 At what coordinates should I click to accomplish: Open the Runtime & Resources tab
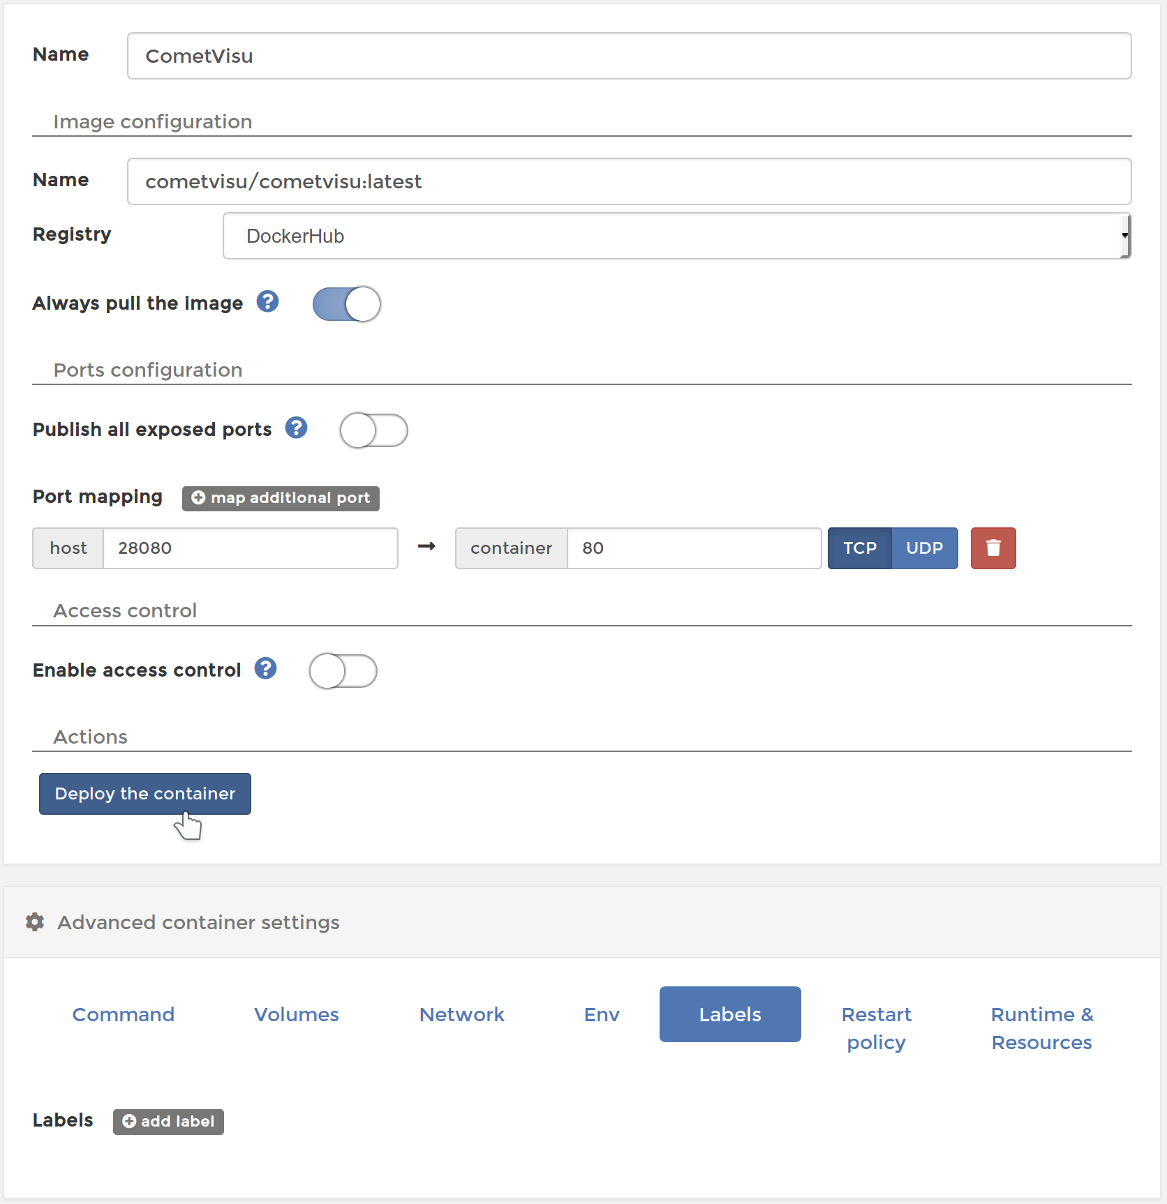pyautogui.click(x=1042, y=1028)
